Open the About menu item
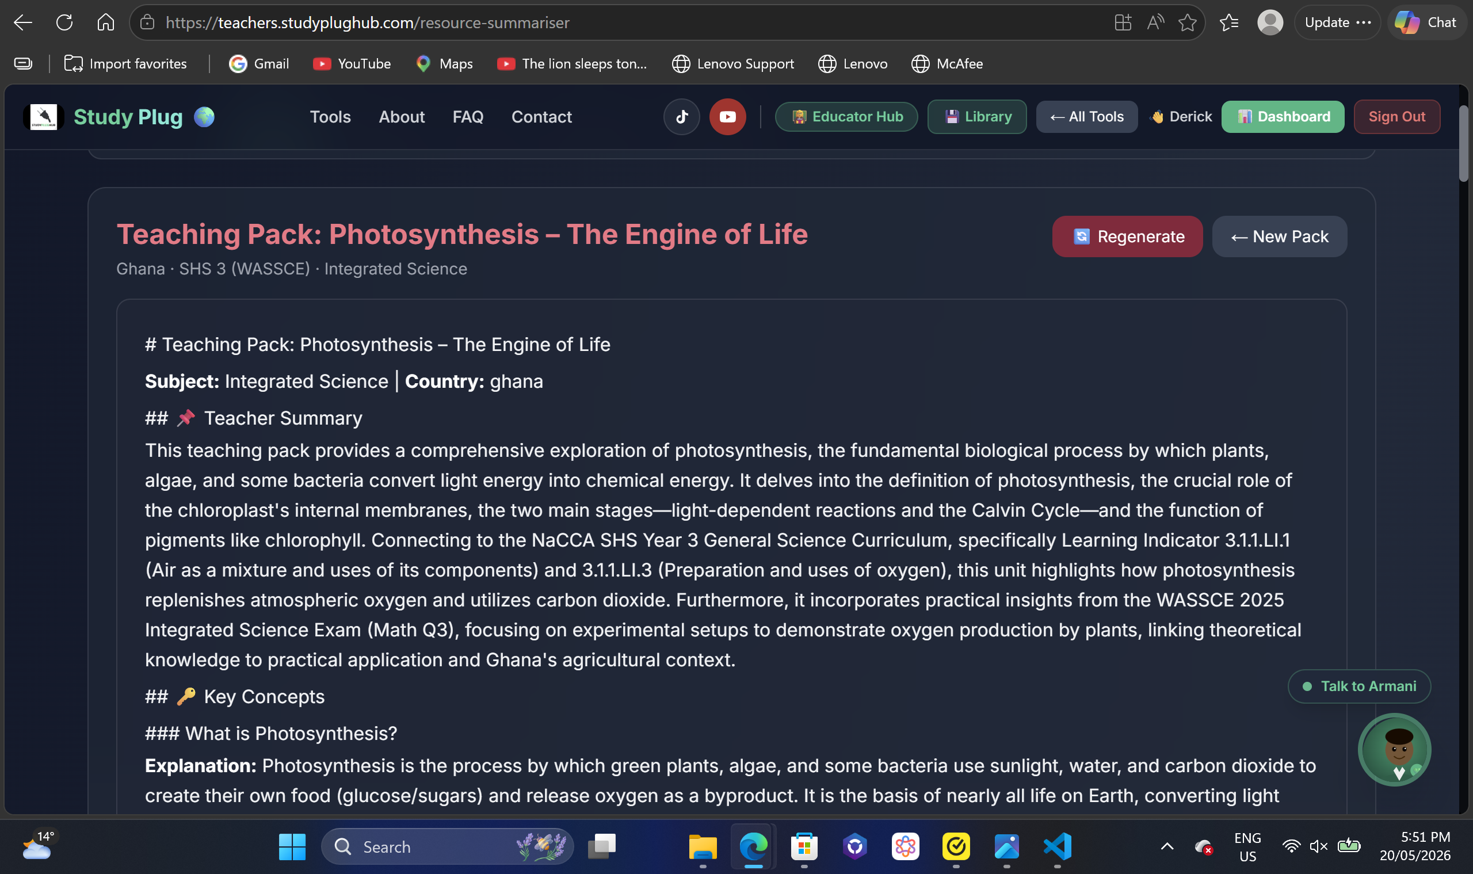The image size is (1473, 874). [x=401, y=117]
